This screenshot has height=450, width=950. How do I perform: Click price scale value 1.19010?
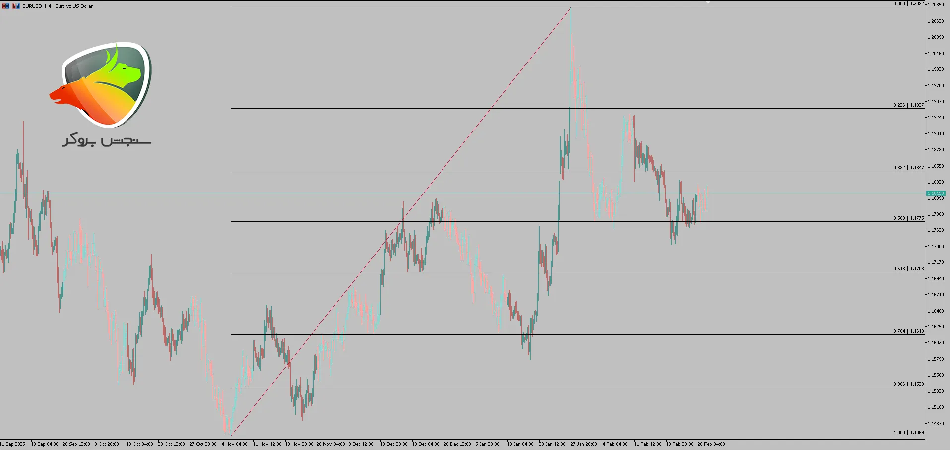click(x=936, y=134)
